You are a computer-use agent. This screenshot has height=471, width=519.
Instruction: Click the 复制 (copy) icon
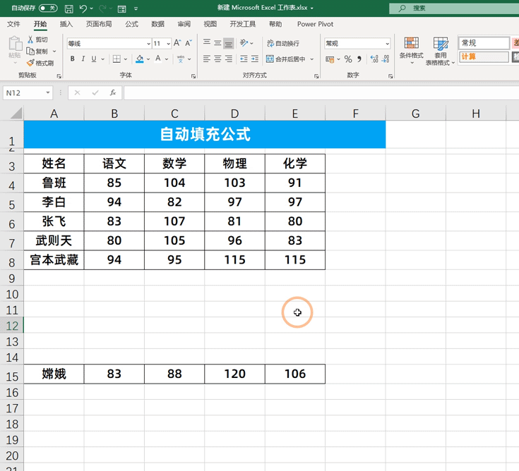click(x=30, y=51)
